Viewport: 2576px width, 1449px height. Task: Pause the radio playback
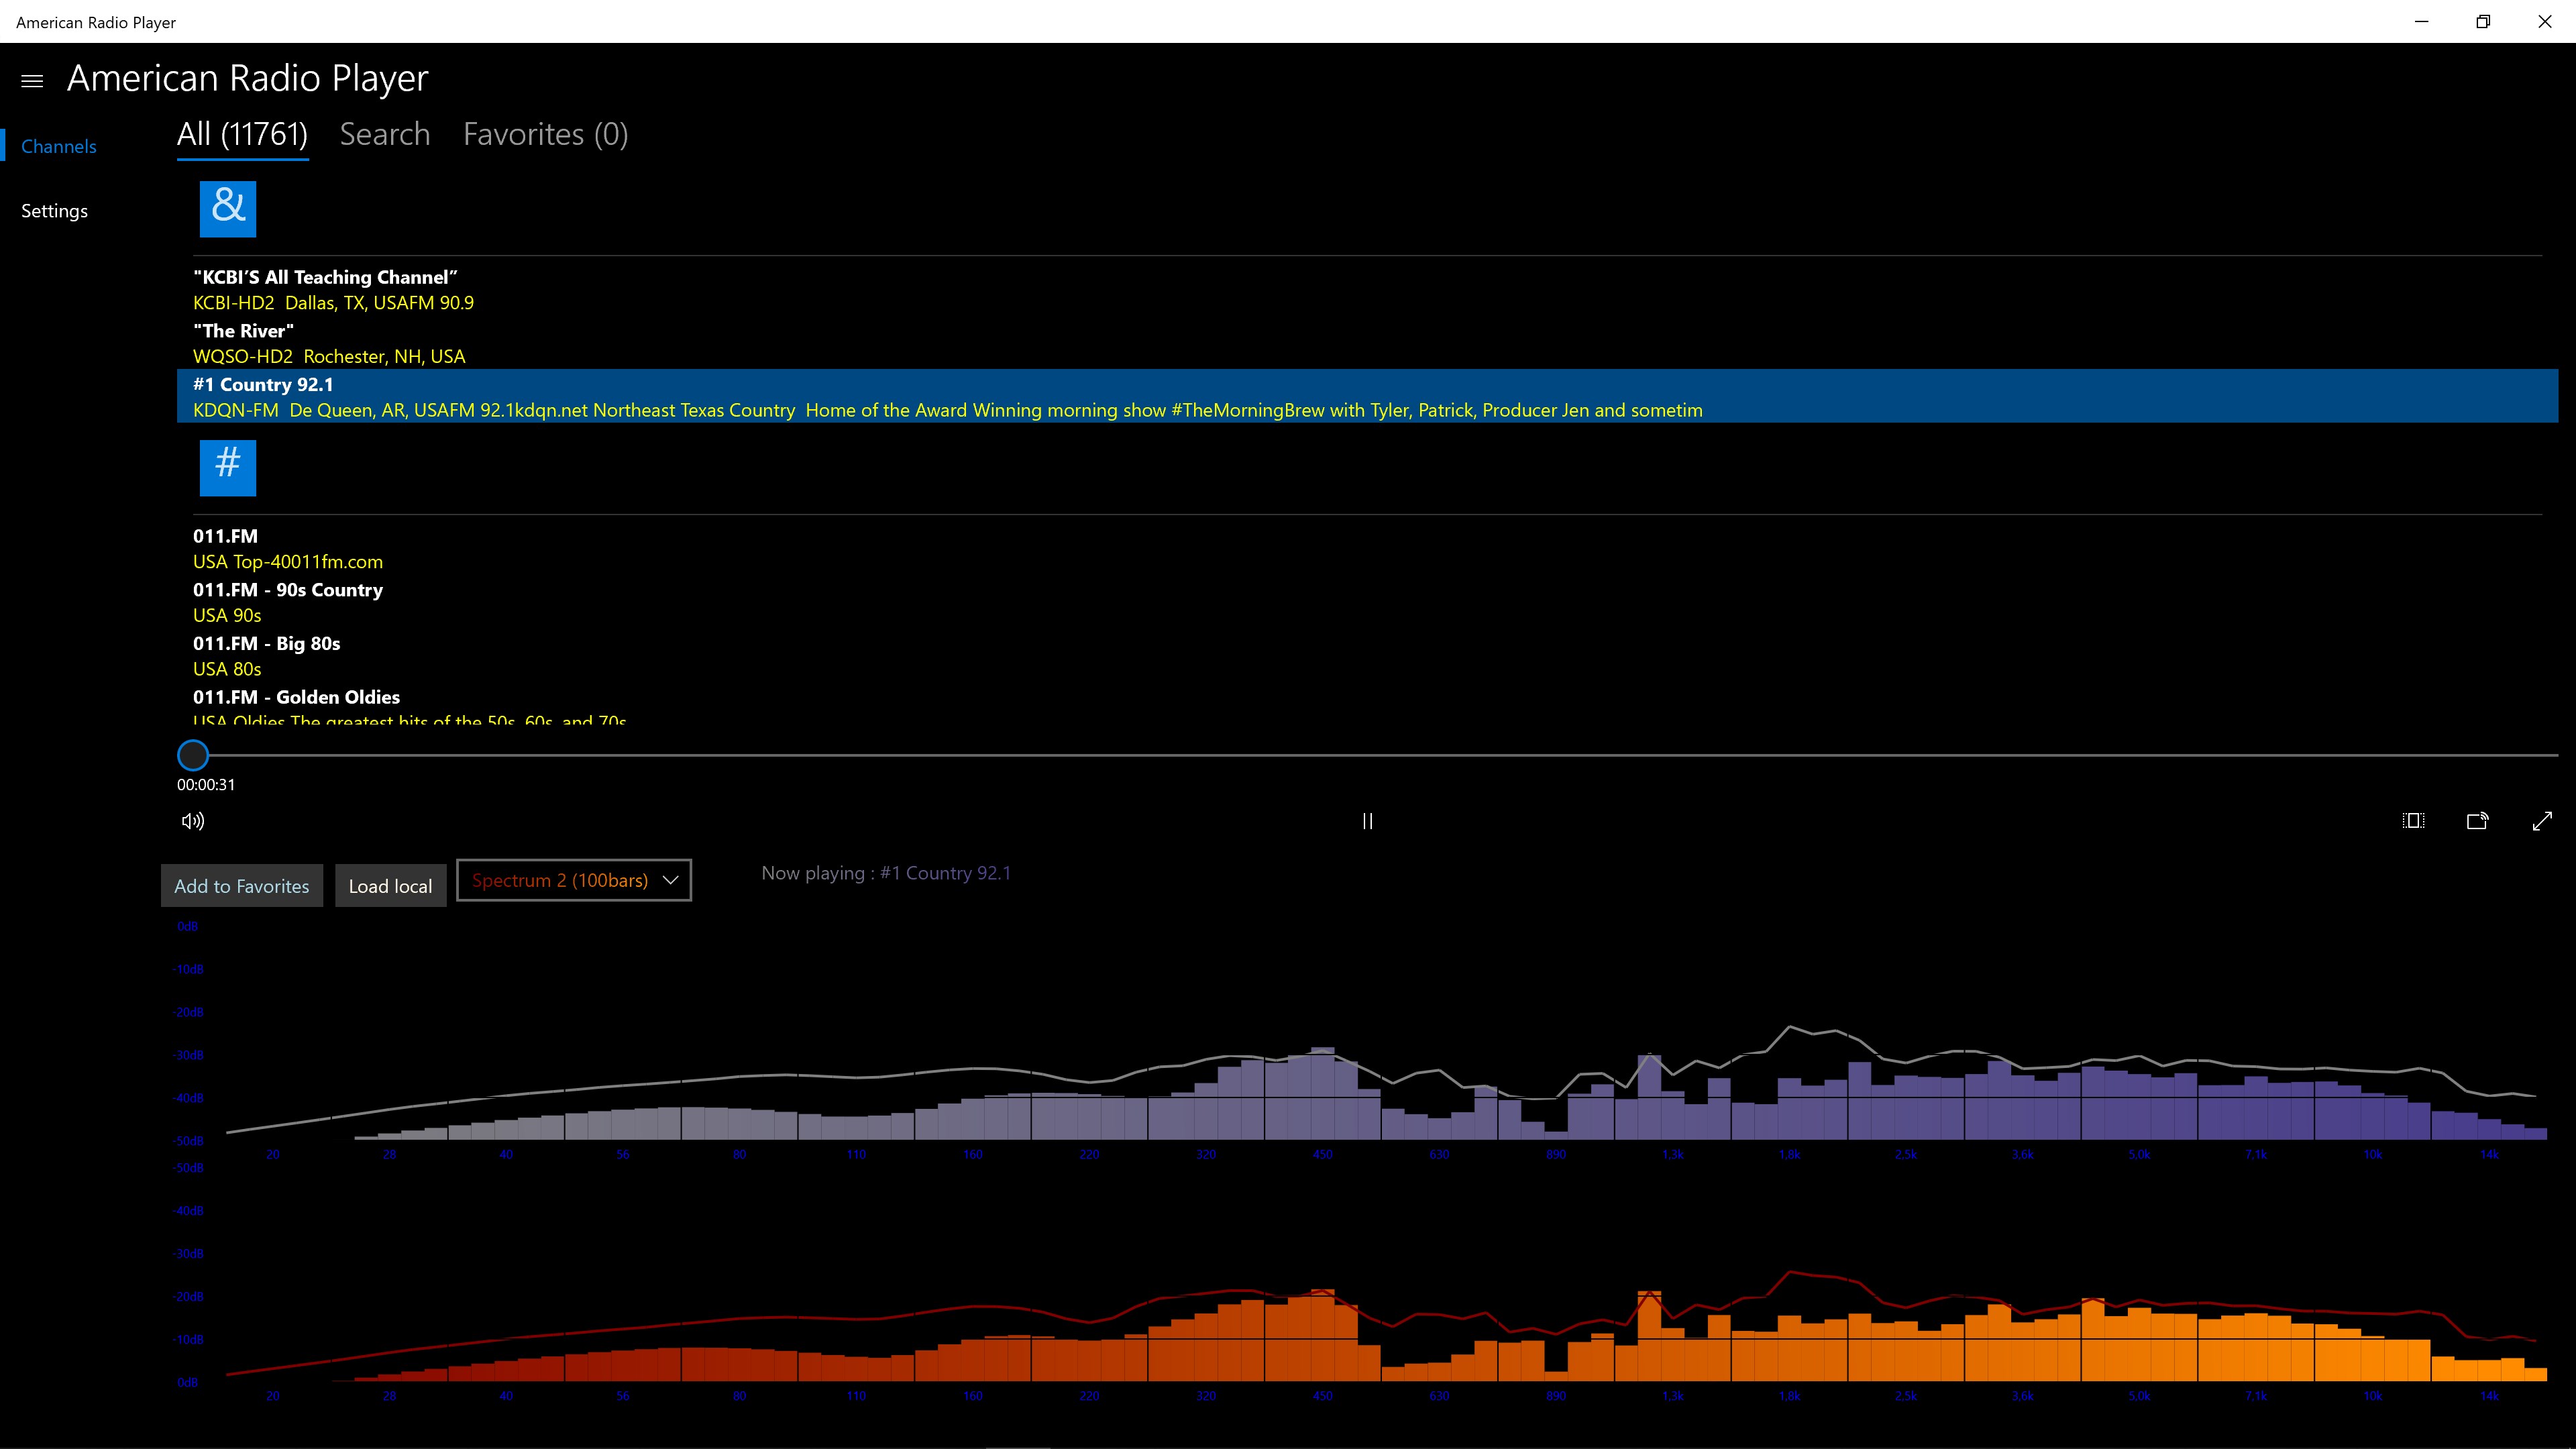point(1367,821)
